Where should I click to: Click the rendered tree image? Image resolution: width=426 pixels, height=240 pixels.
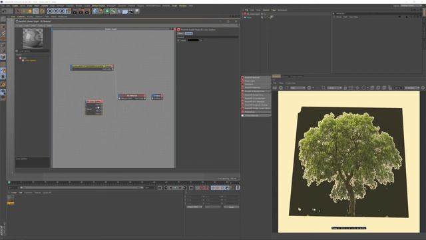click(x=349, y=162)
